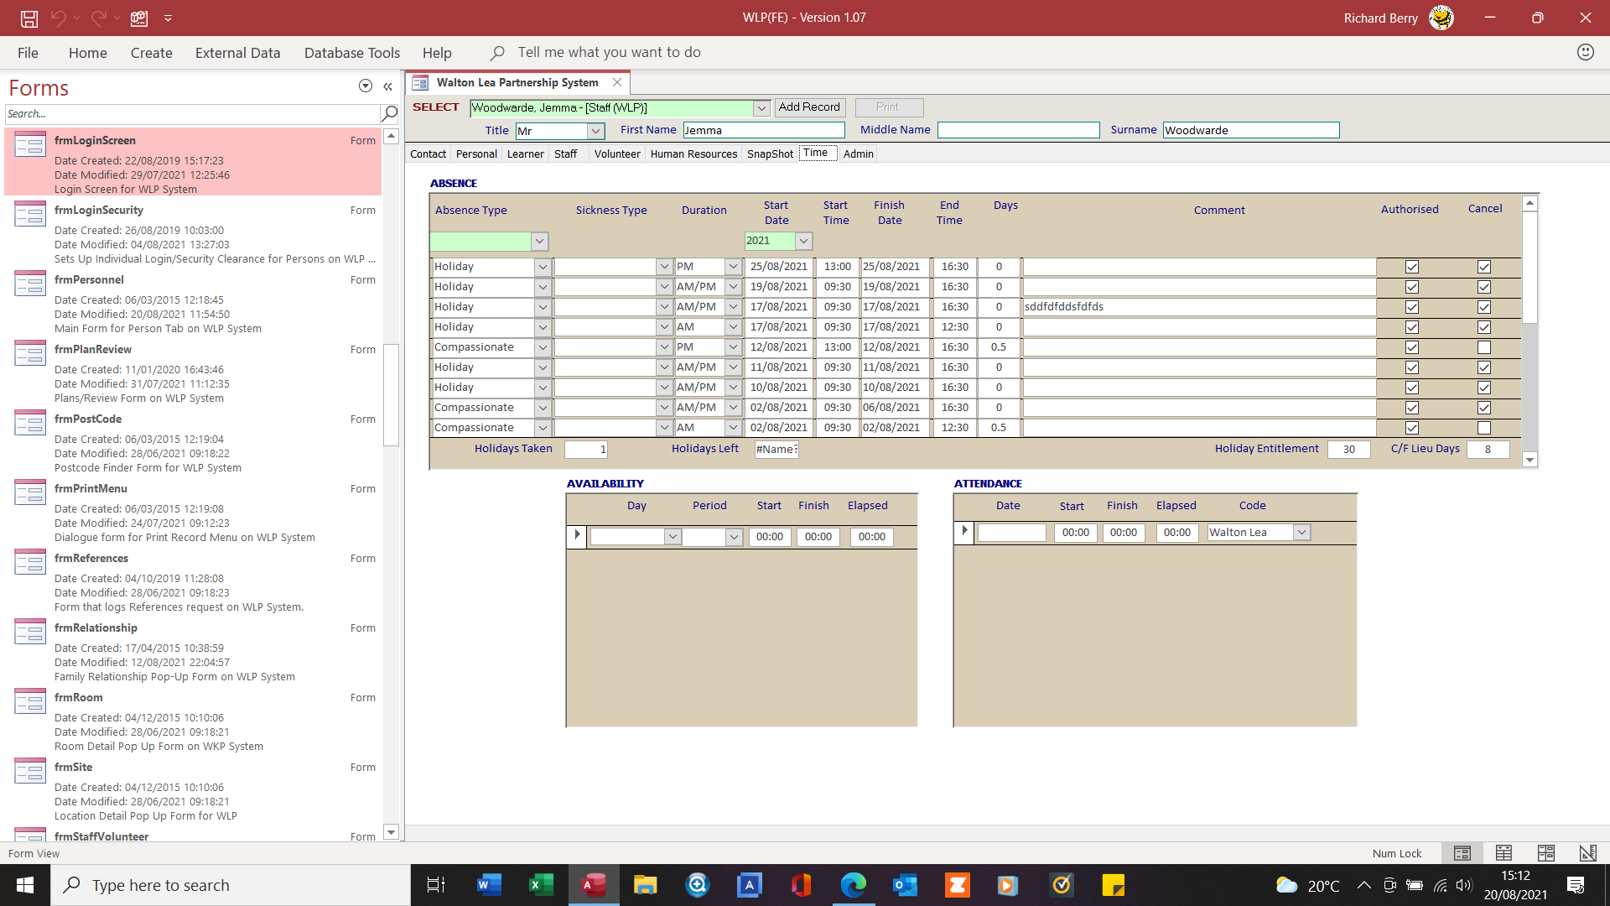
Task: Switch to the Admin tab
Action: pyautogui.click(x=859, y=154)
